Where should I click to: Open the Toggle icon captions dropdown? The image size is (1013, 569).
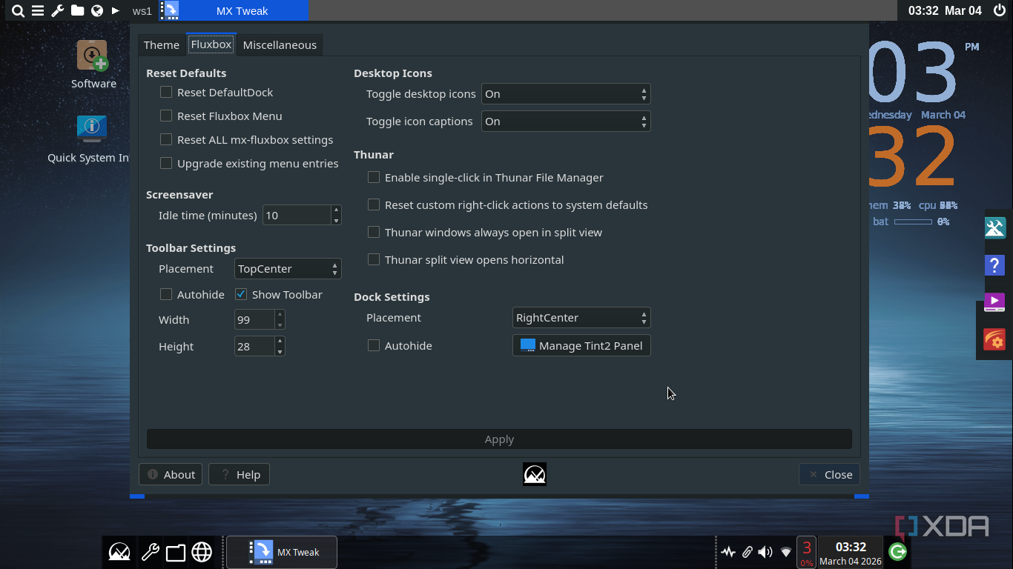[x=566, y=122]
